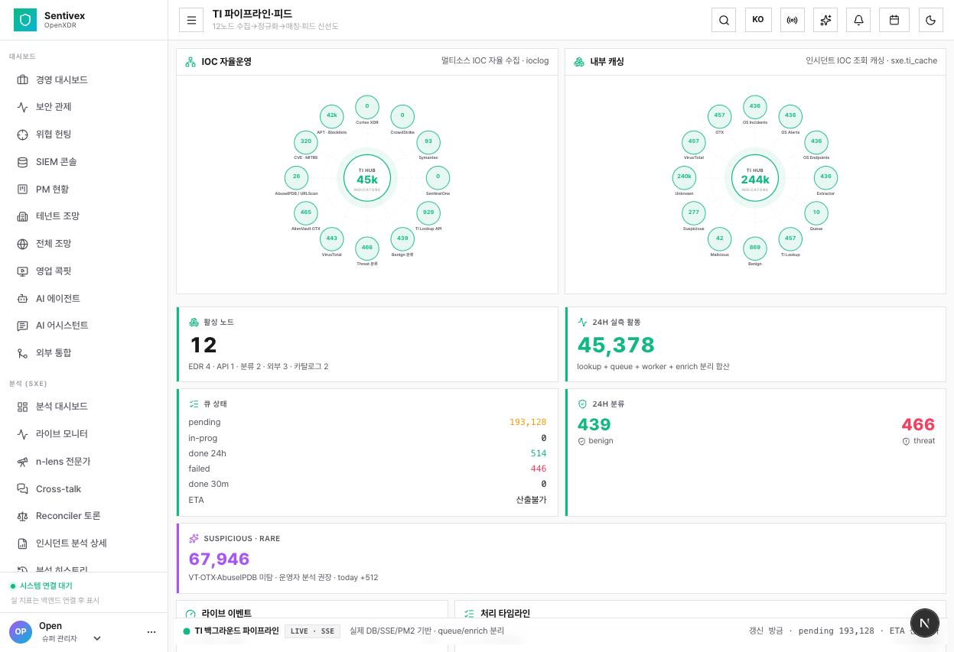Open the sparkle AI assistant icon
Image resolution: width=954 pixels, height=652 pixels.
click(x=825, y=20)
